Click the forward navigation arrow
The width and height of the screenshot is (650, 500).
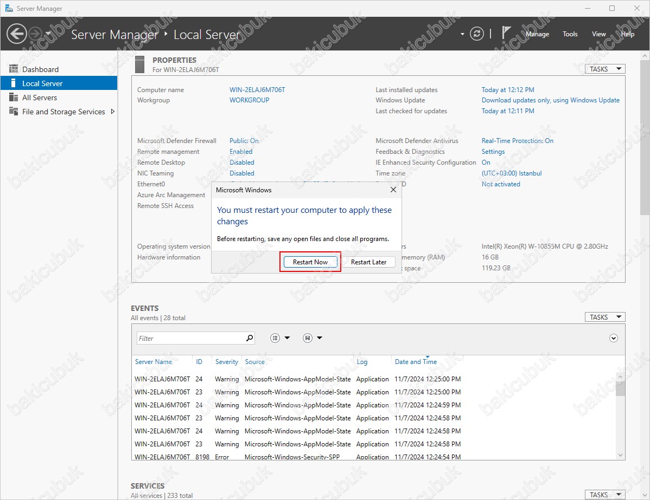(x=36, y=34)
